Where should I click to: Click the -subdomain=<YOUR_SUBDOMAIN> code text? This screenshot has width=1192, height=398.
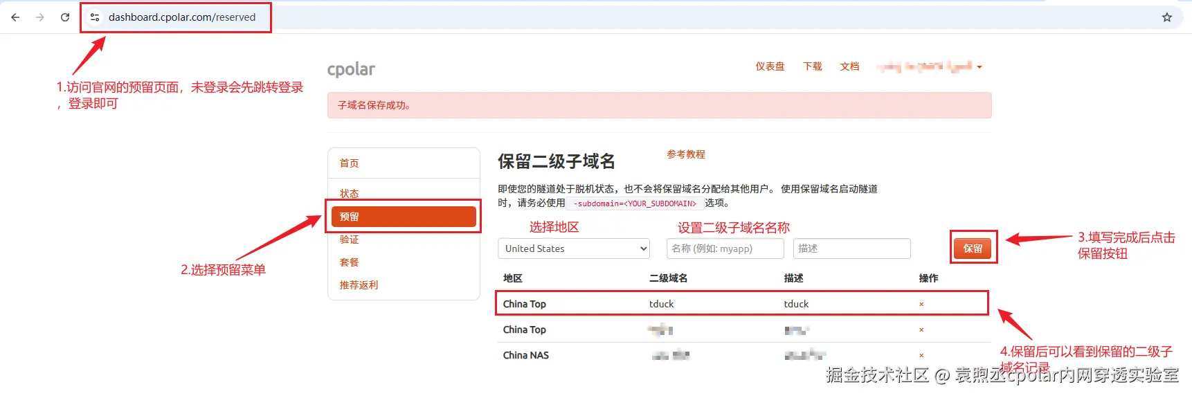tap(635, 203)
